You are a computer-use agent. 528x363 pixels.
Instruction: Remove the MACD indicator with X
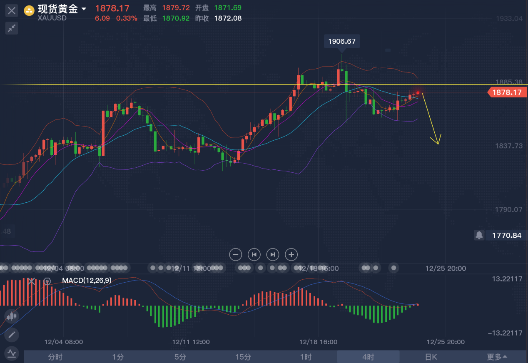[32, 281]
